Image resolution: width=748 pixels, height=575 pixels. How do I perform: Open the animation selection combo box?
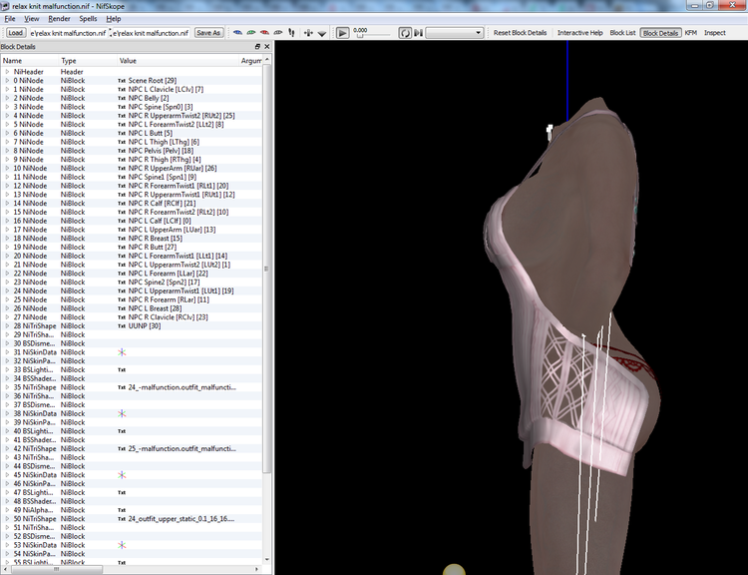click(454, 33)
